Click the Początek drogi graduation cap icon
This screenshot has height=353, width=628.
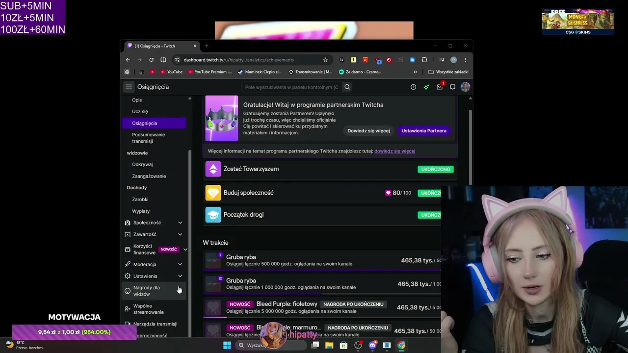coord(213,215)
